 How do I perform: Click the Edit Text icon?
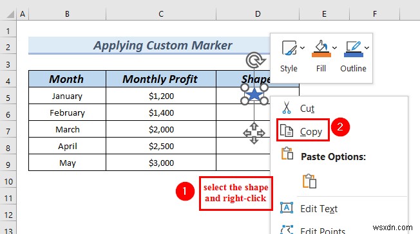(287, 208)
